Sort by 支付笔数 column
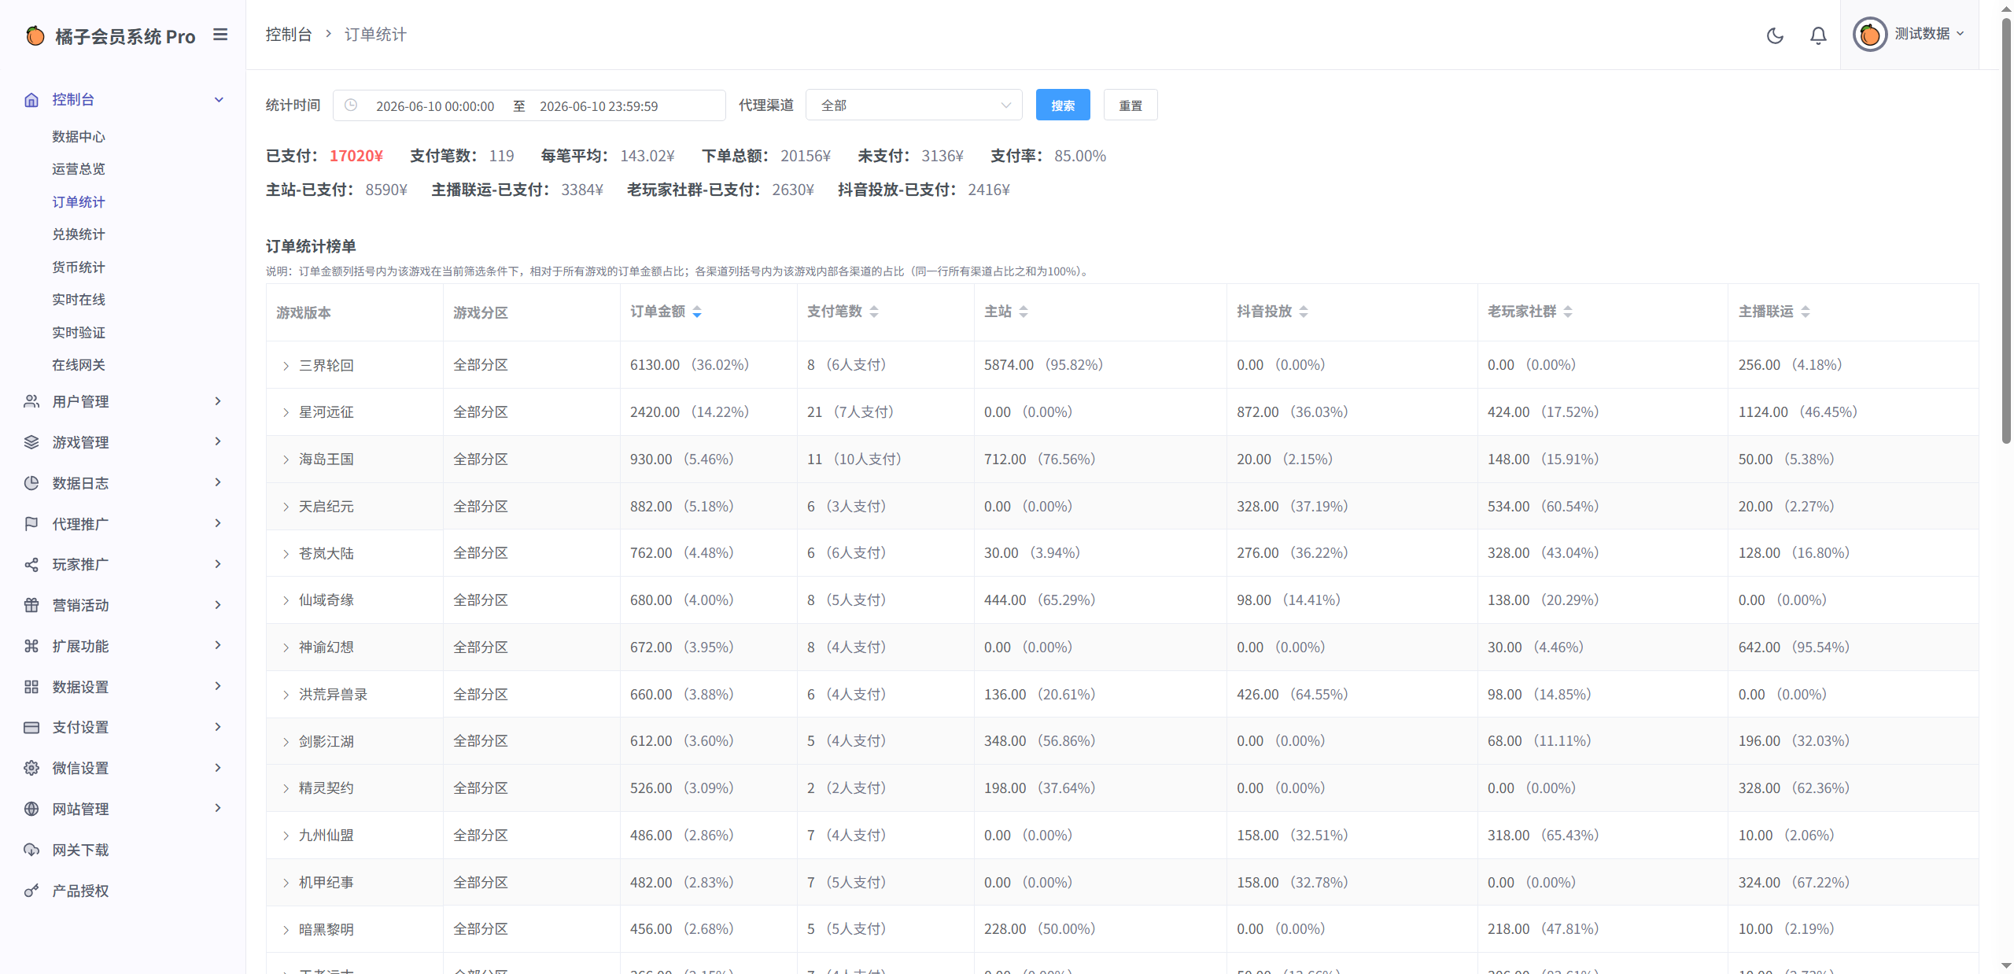Viewport: 2014px width, 974px height. (874, 312)
